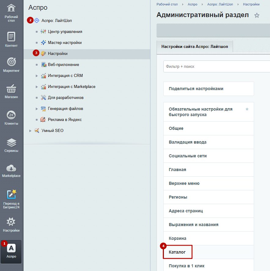Expand the Интеграция с CRM tree node
This screenshot has width=270, height=271.
pos(37,76)
